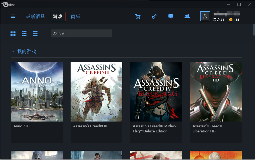
Task: Select the key icon to activate a product
Action: [154, 16]
